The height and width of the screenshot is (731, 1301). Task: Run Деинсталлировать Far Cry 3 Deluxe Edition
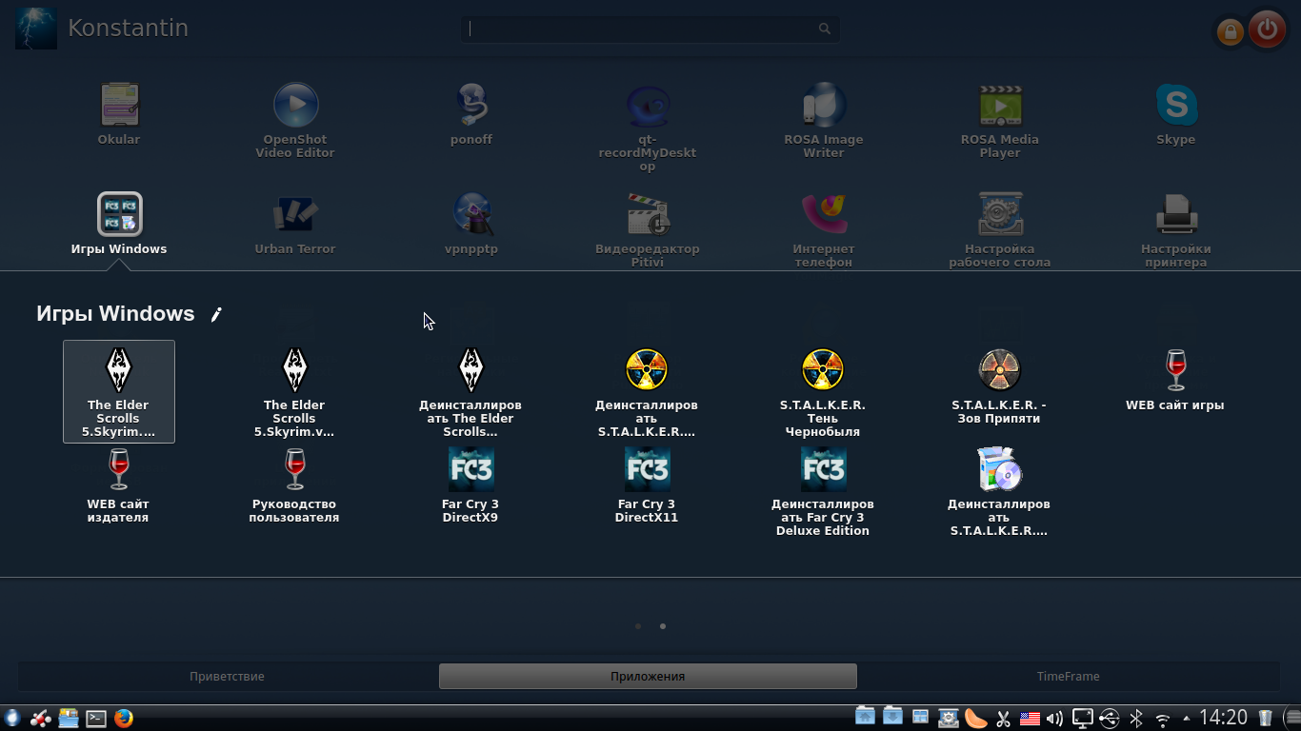tap(824, 491)
